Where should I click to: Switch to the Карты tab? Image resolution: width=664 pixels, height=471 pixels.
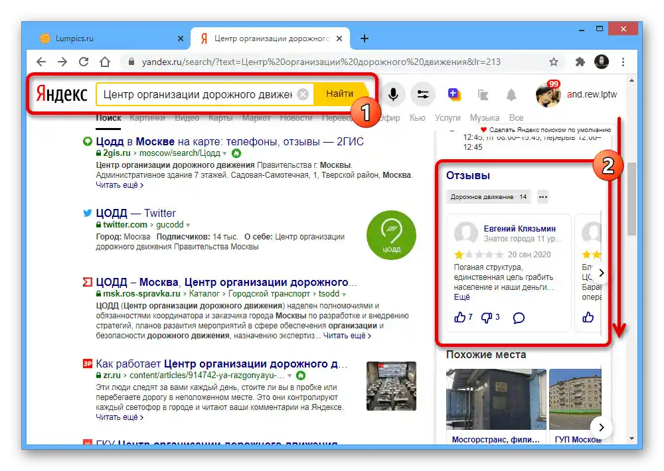click(x=220, y=118)
